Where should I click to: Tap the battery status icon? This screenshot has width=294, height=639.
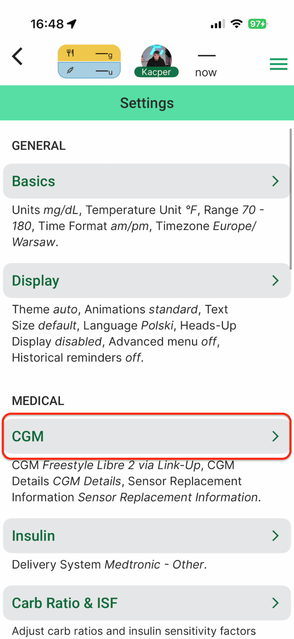point(258,24)
